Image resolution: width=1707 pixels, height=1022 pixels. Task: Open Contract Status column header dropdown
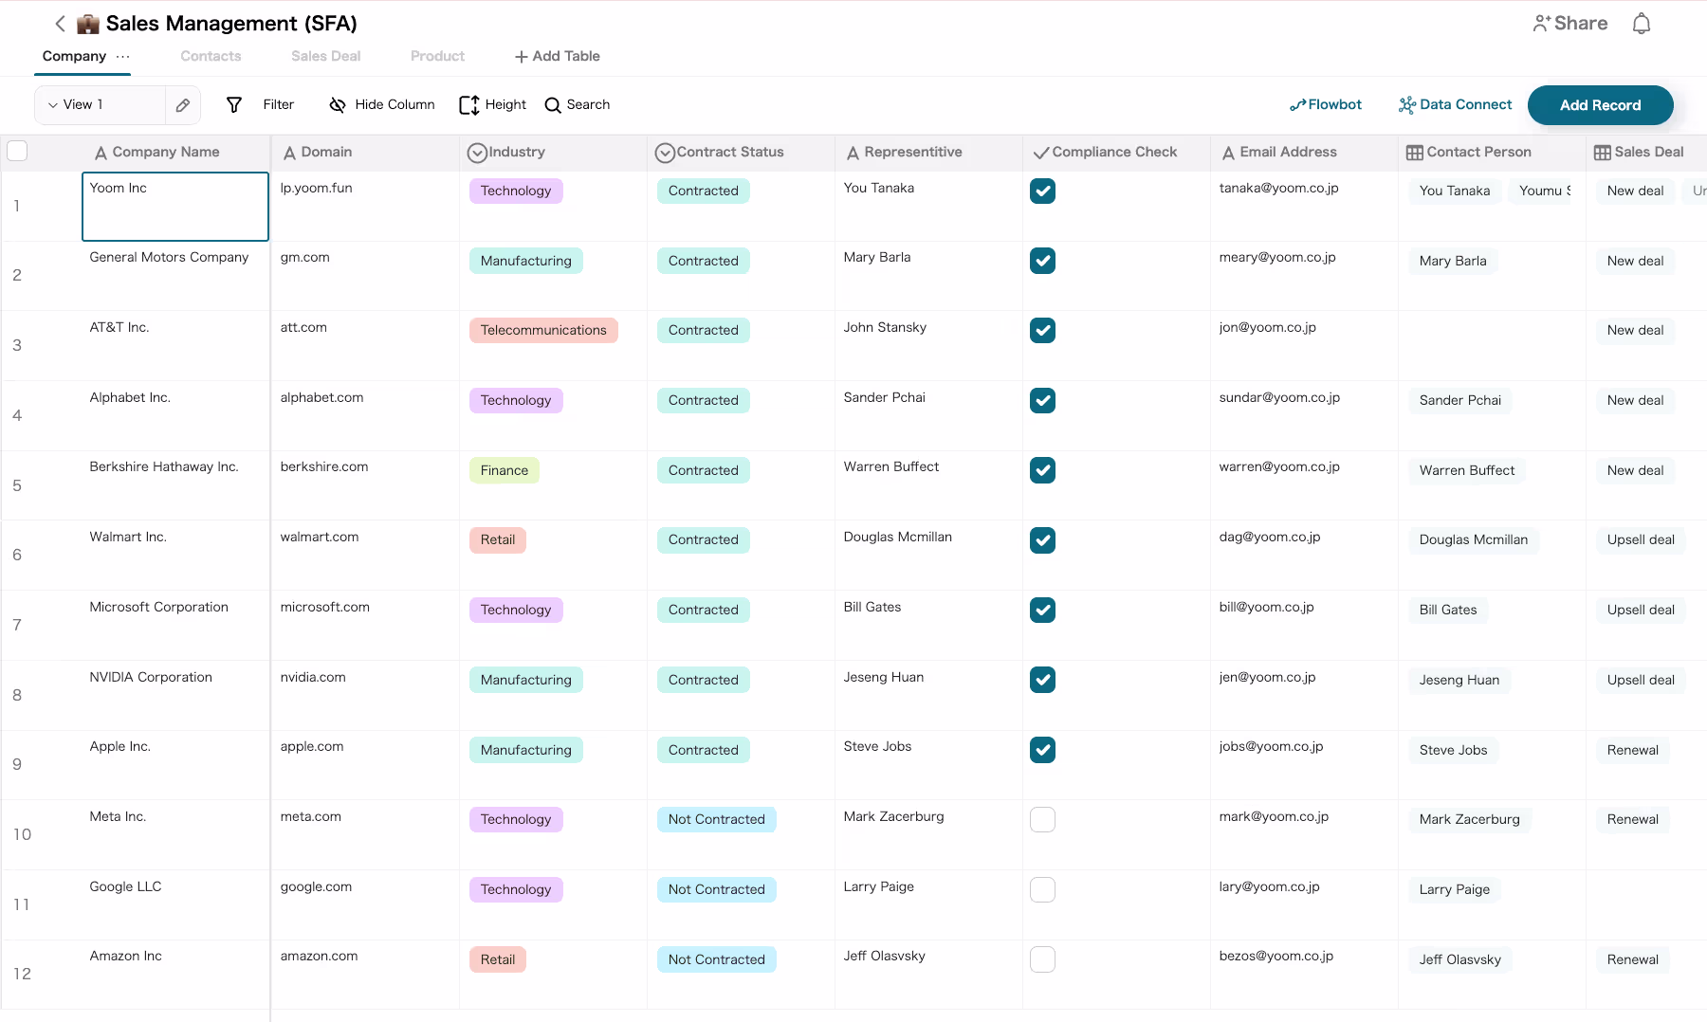click(x=665, y=153)
